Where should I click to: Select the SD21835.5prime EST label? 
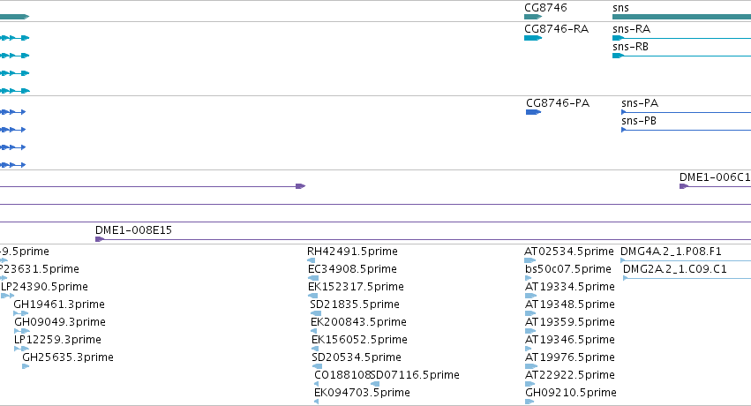[355, 304]
